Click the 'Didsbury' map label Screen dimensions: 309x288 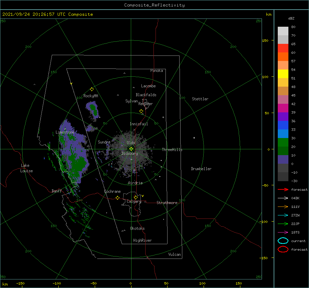click(129, 153)
